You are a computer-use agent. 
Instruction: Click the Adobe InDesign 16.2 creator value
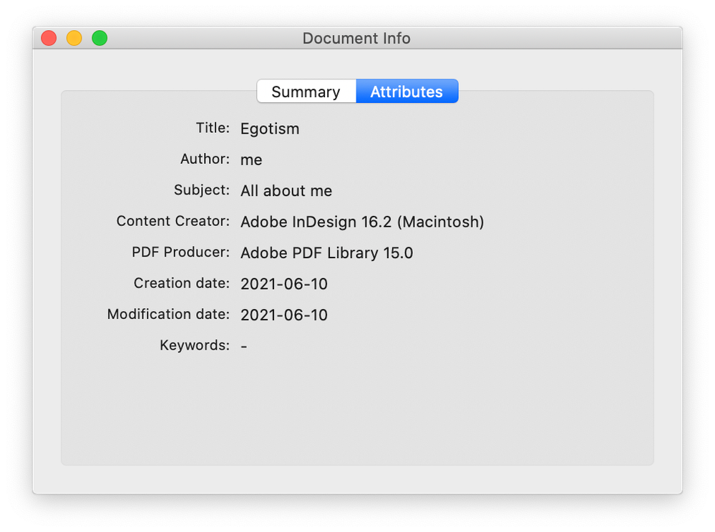pos(362,222)
